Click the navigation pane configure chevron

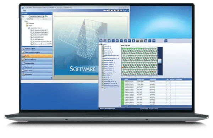pos(51,78)
